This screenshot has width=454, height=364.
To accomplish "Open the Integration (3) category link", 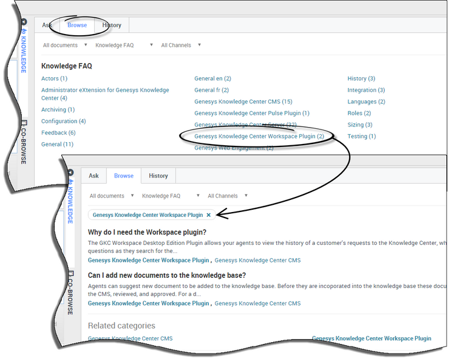I will [x=366, y=90].
